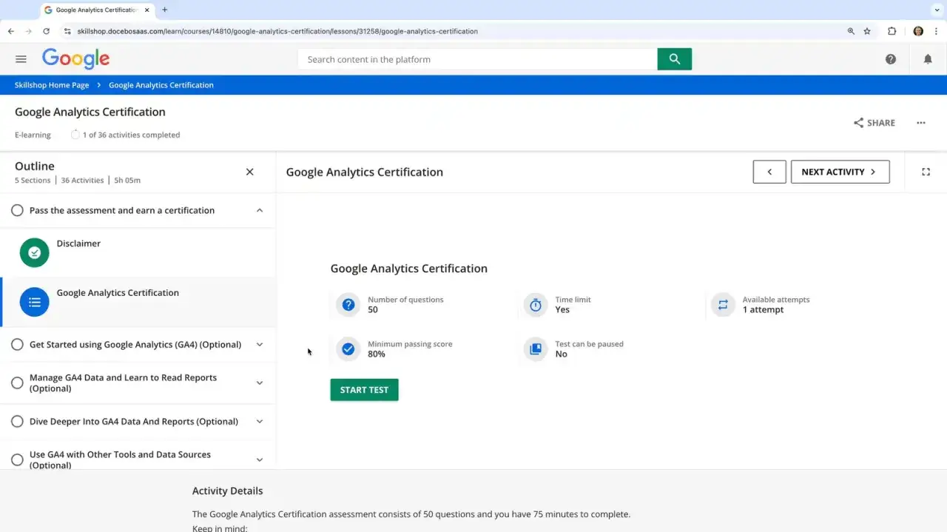Image resolution: width=947 pixels, height=532 pixels.
Task: Open the notifications bell
Action: click(928, 59)
